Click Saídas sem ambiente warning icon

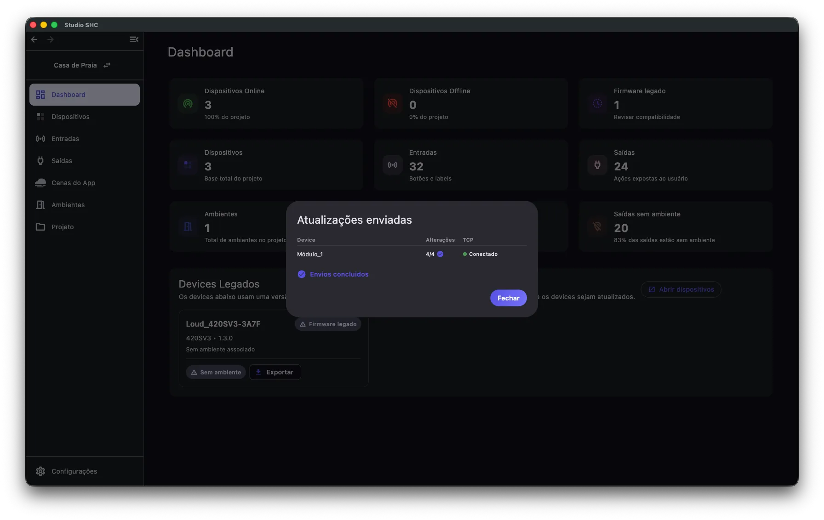[x=597, y=226]
